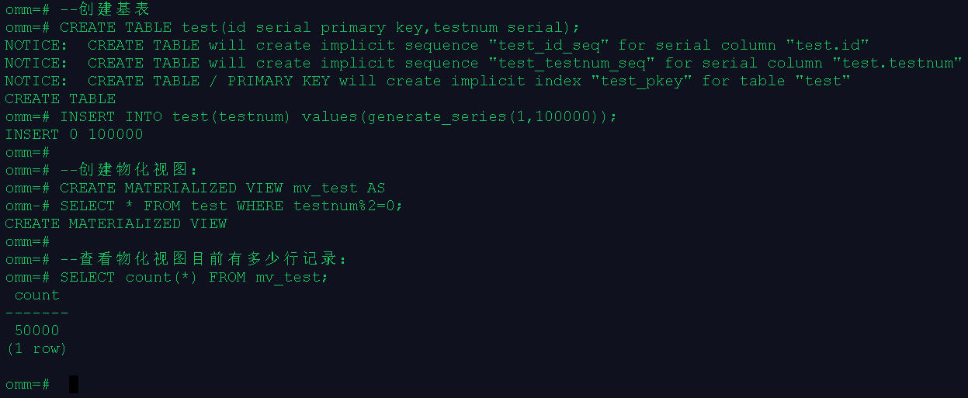This screenshot has width=968, height=398.
Task: Click the "INSERT 0 100000" result line
Action: 74,134
